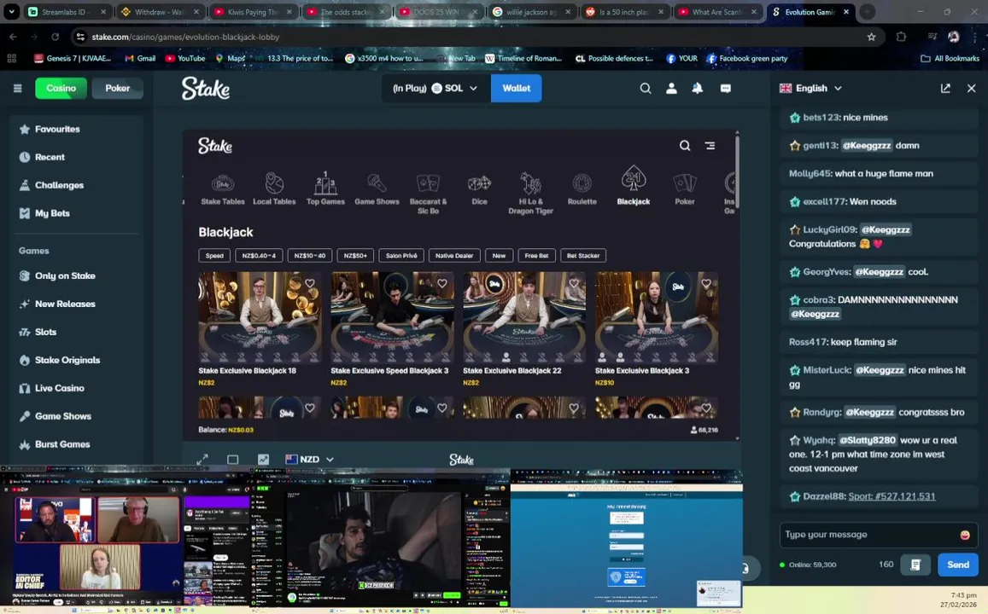The height and width of the screenshot is (614, 988).
Task: Select the Local Tables category
Action: tap(274, 190)
